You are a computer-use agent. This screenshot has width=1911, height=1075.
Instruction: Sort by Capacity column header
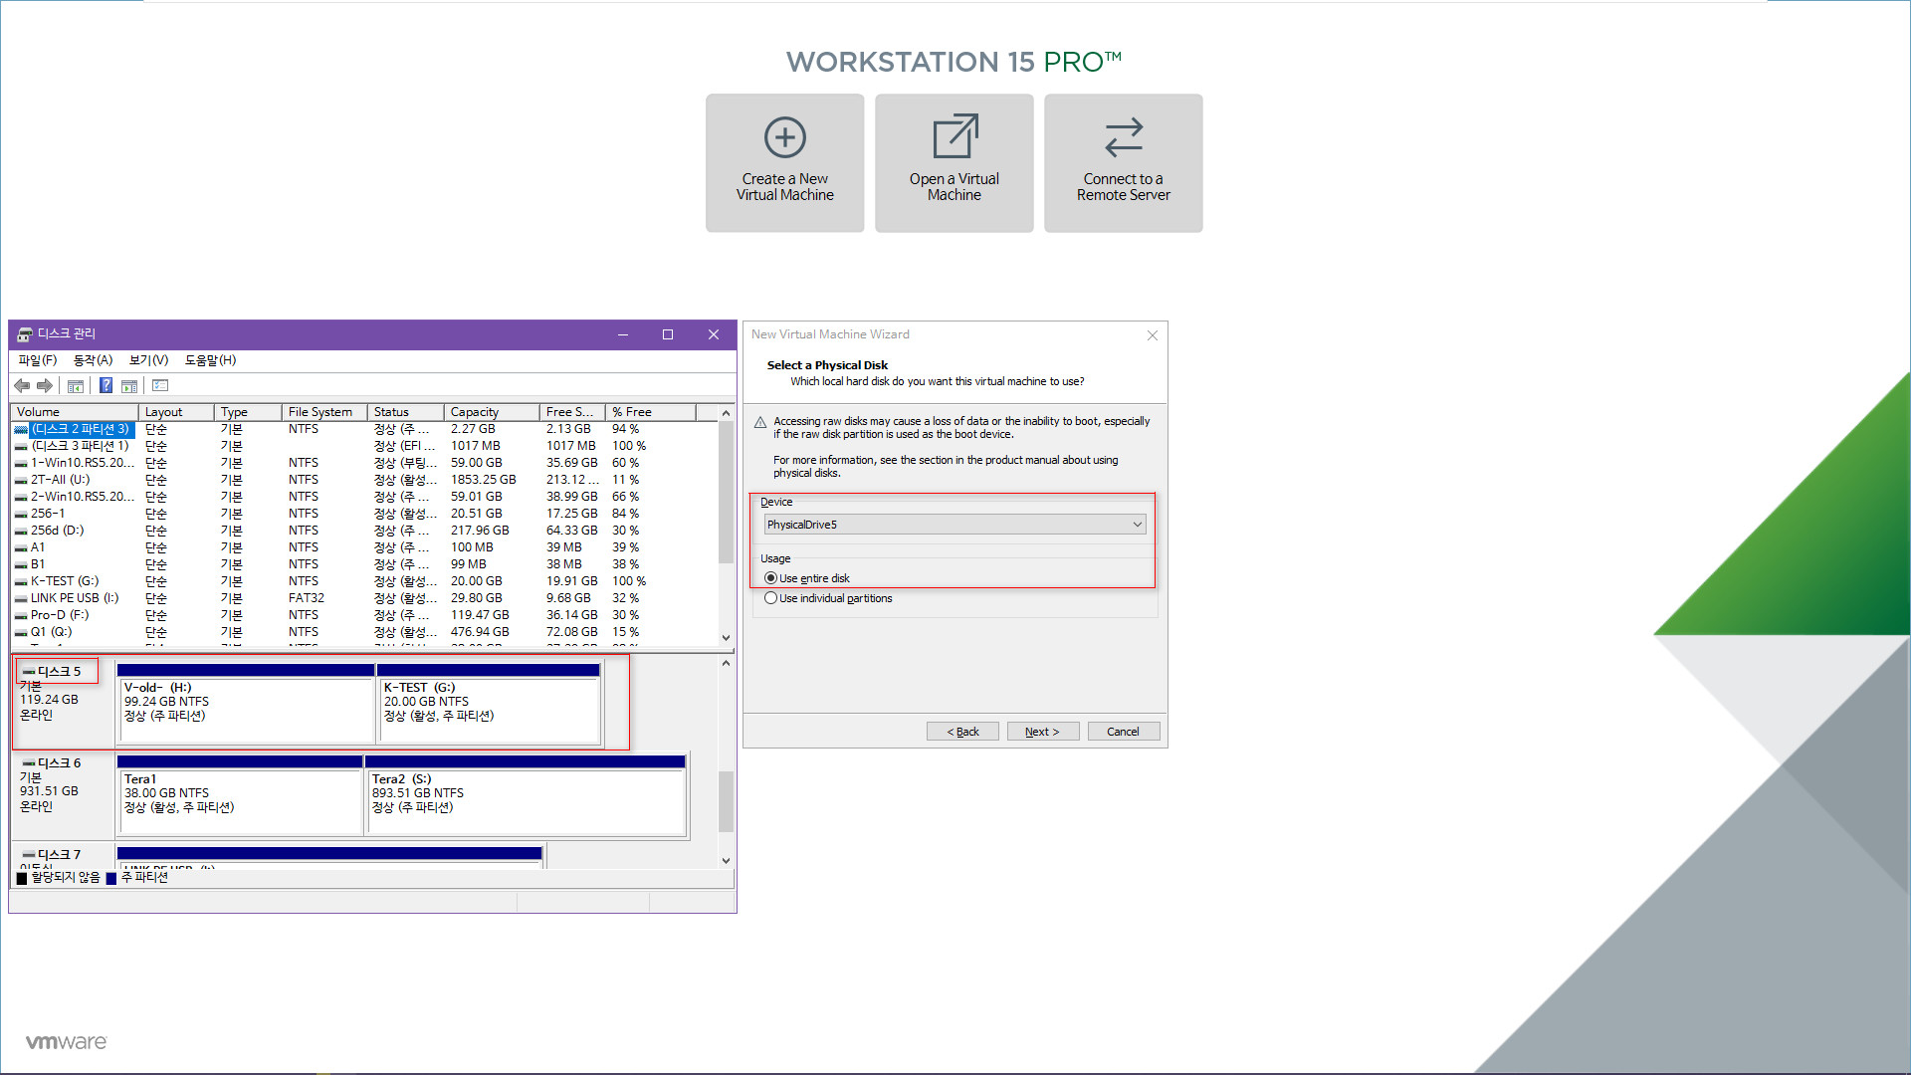(492, 412)
